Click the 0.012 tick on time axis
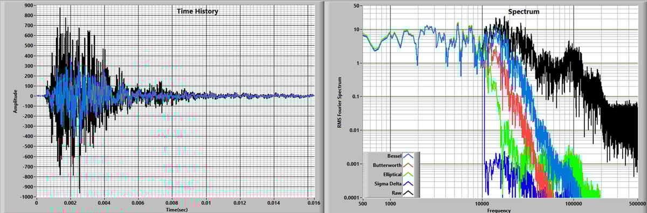Image resolution: width=647 pixels, height=213 pixels. click(240, 203)
